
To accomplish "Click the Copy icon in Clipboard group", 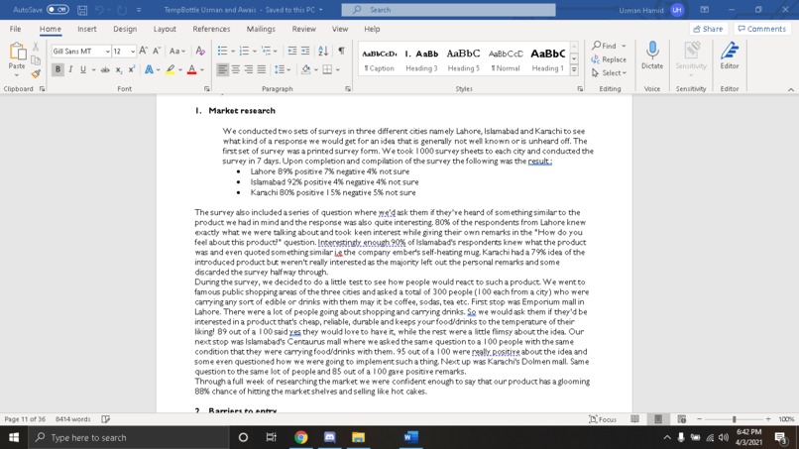I will click(35, 60).
